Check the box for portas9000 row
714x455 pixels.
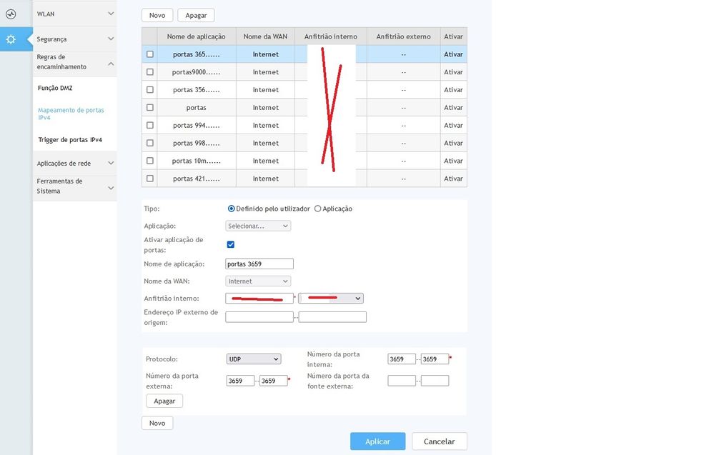[x=150, y=72]
